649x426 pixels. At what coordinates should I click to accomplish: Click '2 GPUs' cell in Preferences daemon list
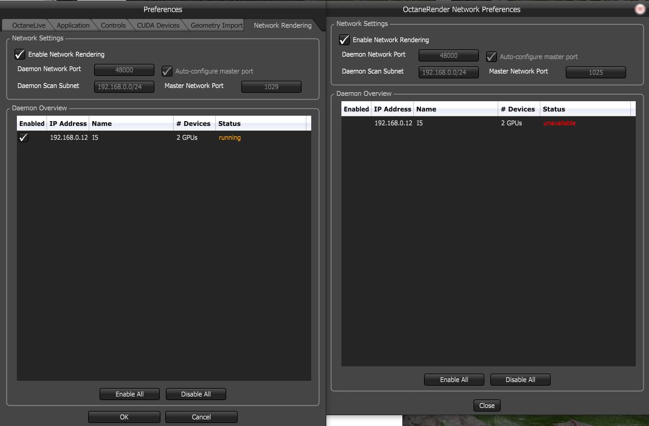(187, 137)
